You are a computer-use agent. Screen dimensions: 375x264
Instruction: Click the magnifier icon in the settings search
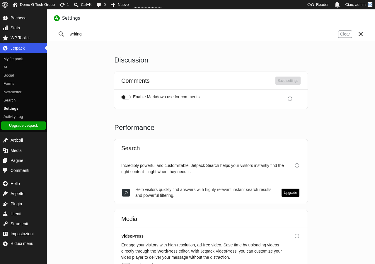(61, 34)
